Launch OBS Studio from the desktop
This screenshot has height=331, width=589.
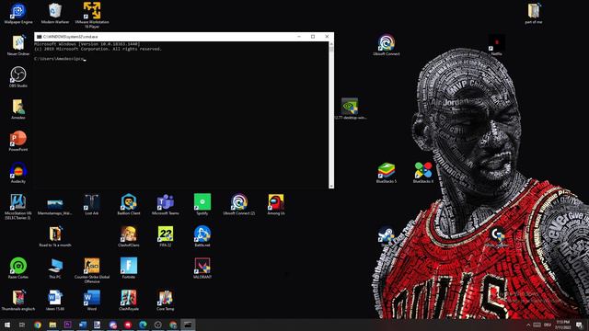[18, 77]
